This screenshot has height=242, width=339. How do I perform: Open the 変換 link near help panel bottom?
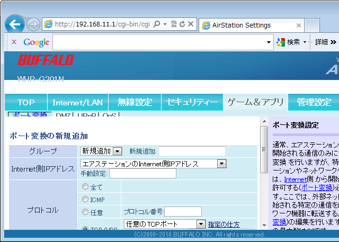pyautogui.click(x=279, y=222)
